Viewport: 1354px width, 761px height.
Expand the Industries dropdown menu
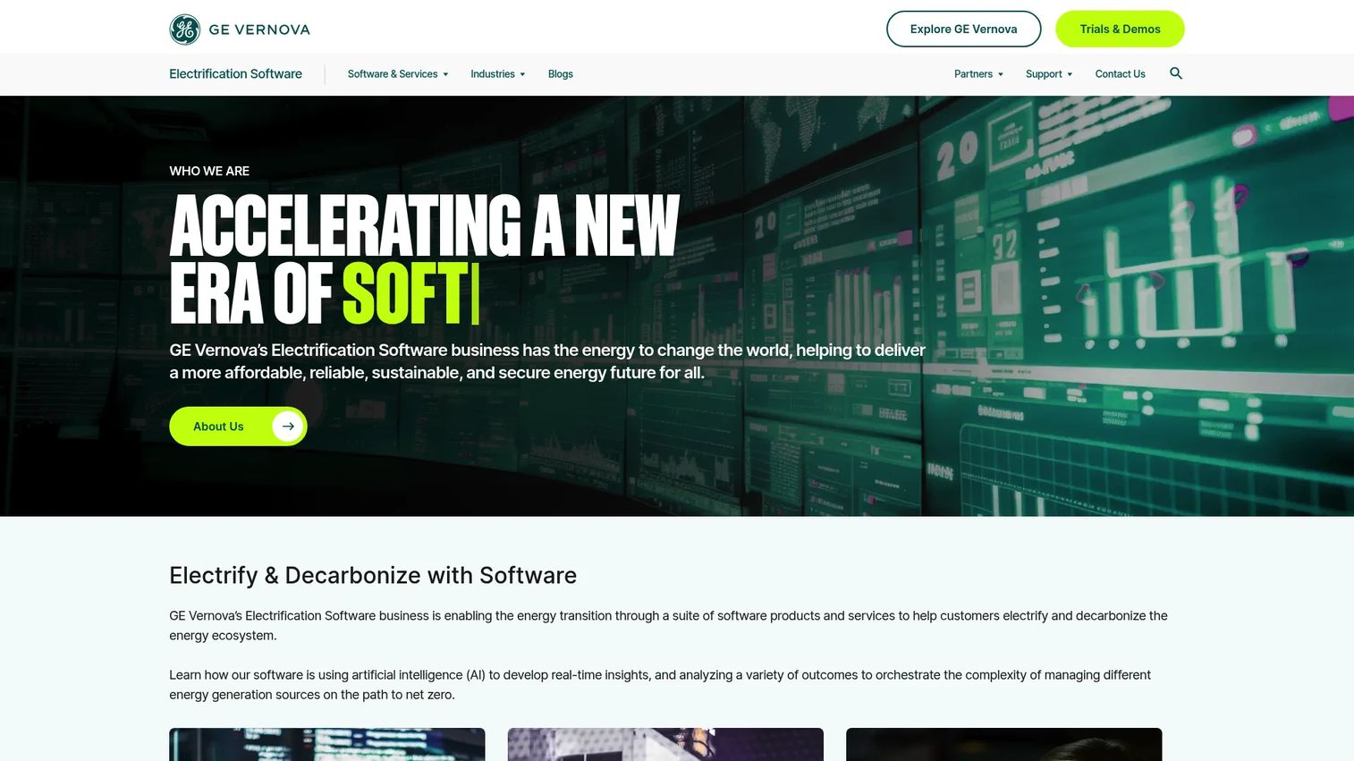(x=498, y=74)
